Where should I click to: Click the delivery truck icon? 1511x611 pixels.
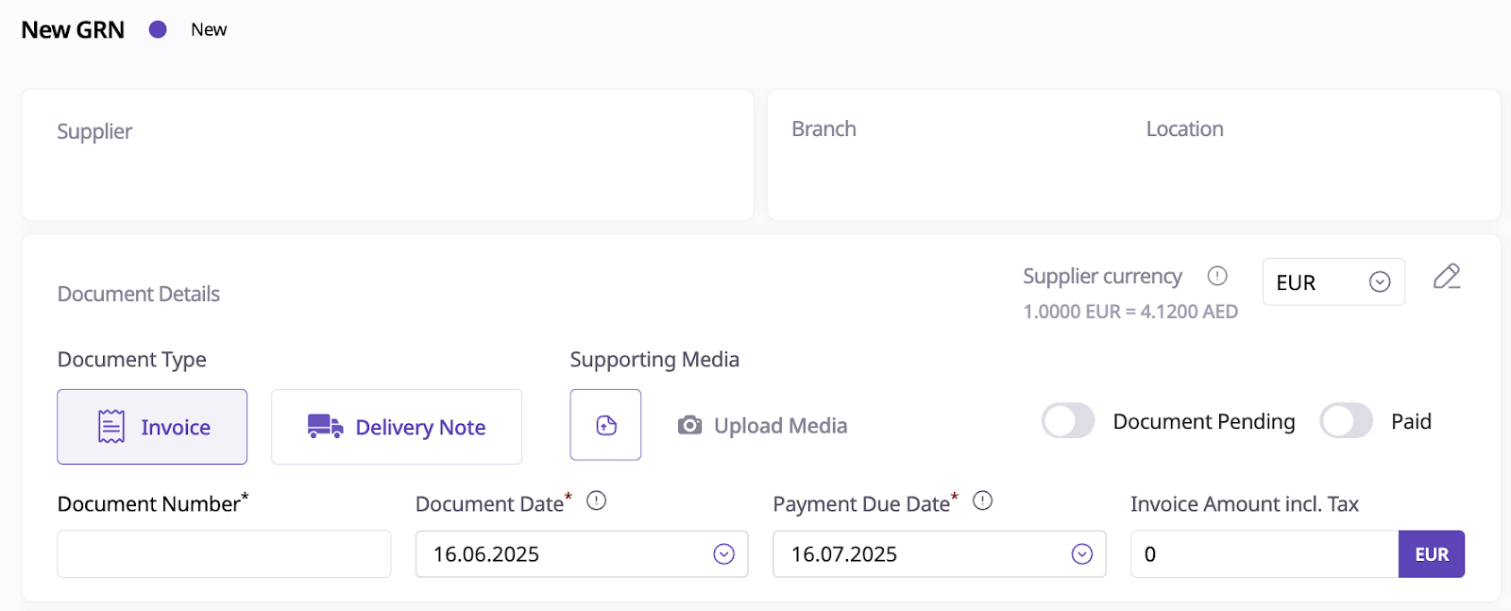click(x=325, y=427)
